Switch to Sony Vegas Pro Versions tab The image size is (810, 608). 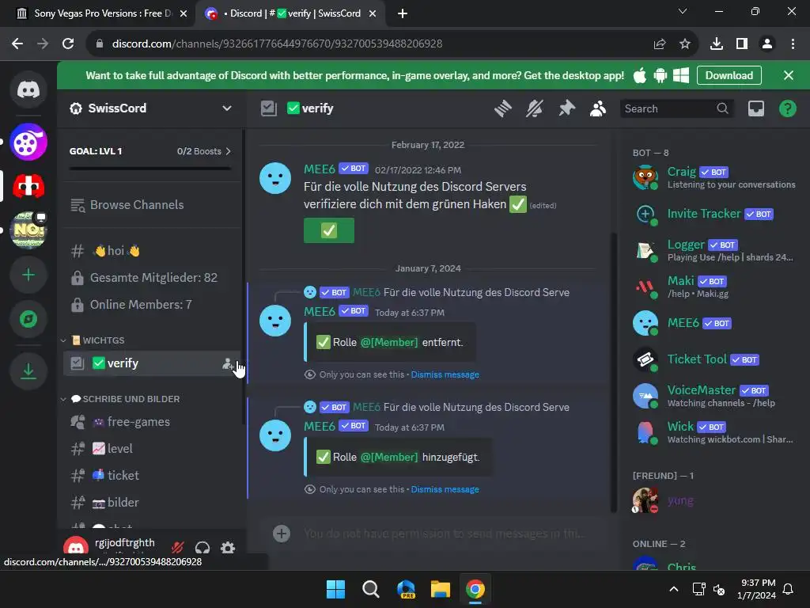coord(100,13)
